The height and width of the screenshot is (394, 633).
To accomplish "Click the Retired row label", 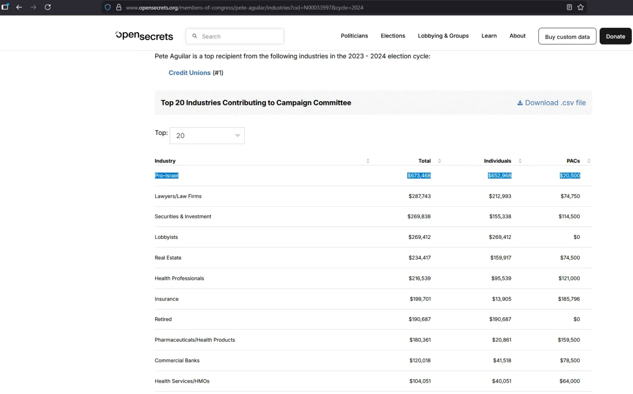I will (x=163, y=319).
